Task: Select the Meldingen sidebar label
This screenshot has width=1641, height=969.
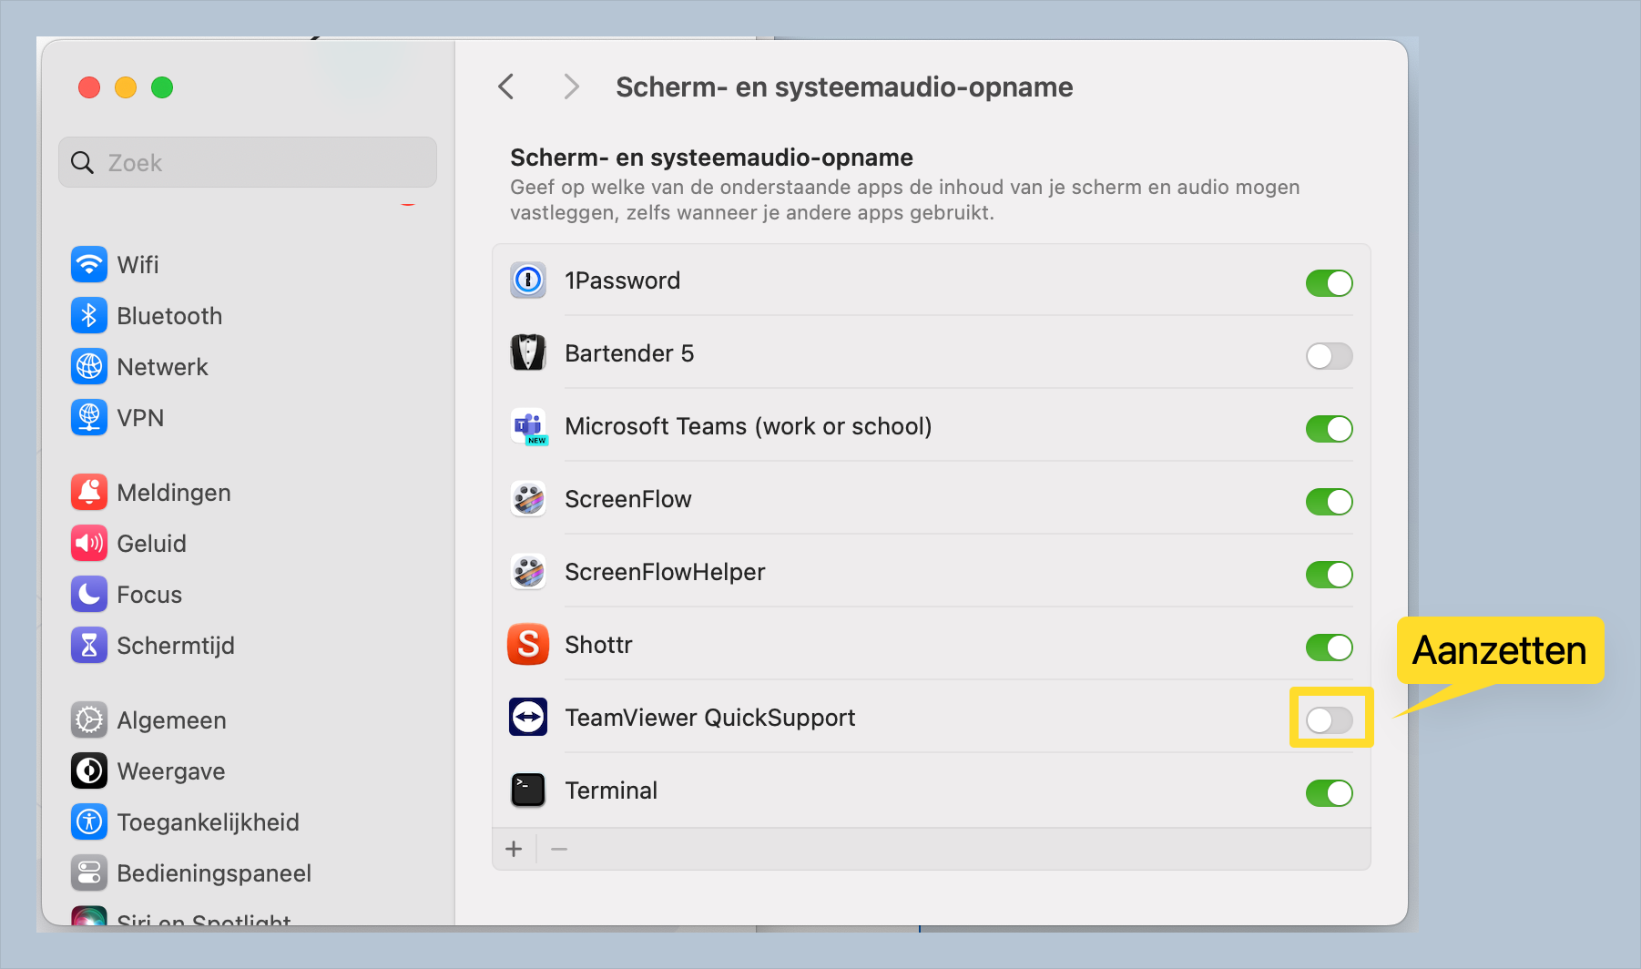Action: click(174, 493)
